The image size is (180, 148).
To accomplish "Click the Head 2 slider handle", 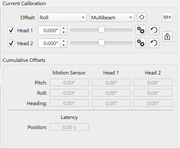I will [x=102, y=43].
